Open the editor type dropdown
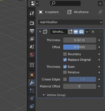This screenshot has width=105, height=111. (x=34, y=3)
